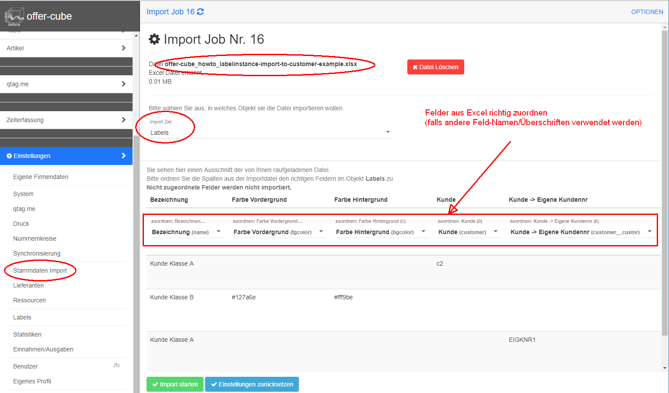Click the Farbe Hintergrund column header
Screen dimensions: 669x393
pyautogui.click(x=361, y=200)
